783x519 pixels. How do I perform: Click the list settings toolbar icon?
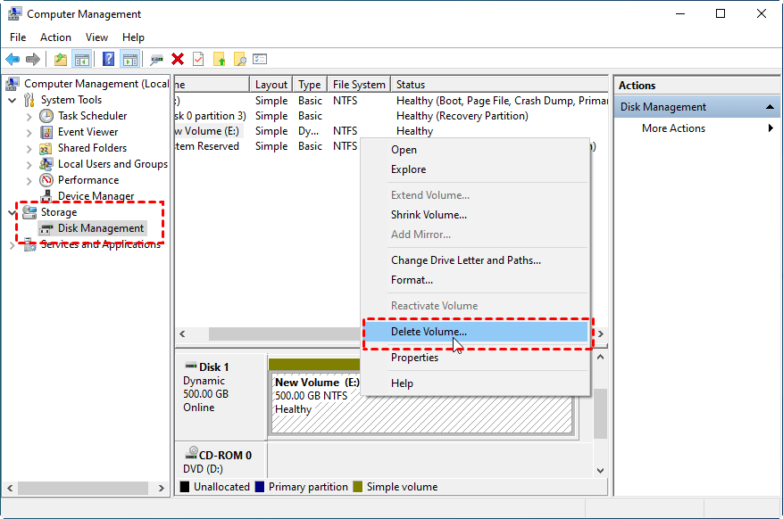coord(260,60)
